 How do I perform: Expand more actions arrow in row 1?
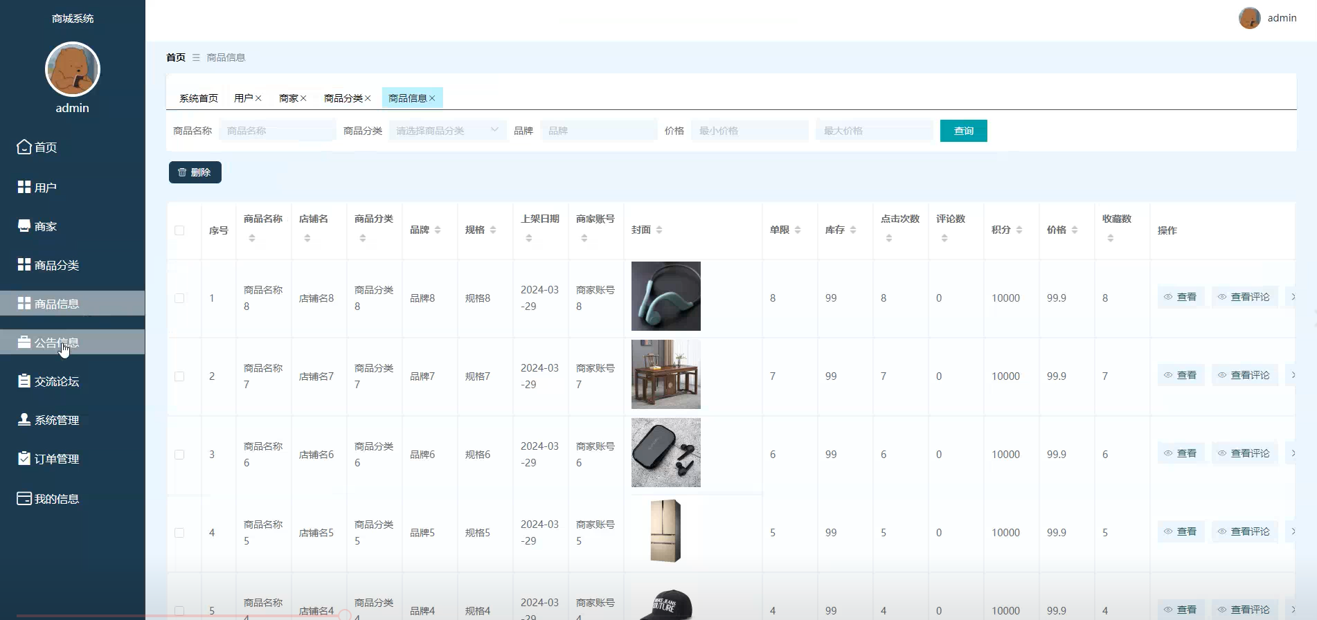tap(1291, 297)
